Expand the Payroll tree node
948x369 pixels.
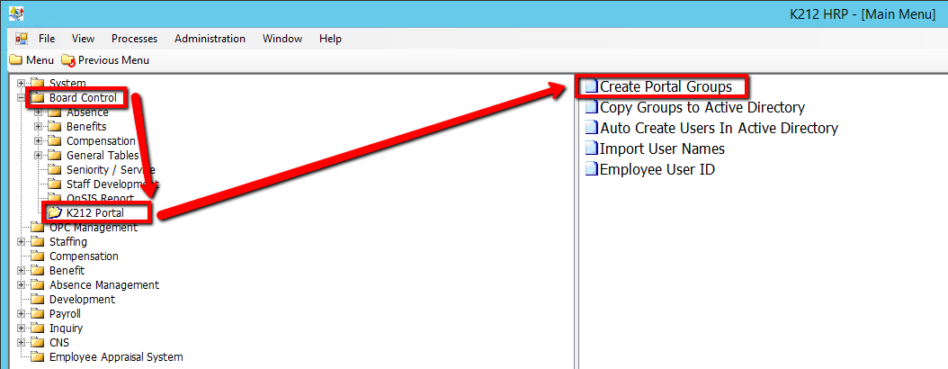[x=22, y=314]
